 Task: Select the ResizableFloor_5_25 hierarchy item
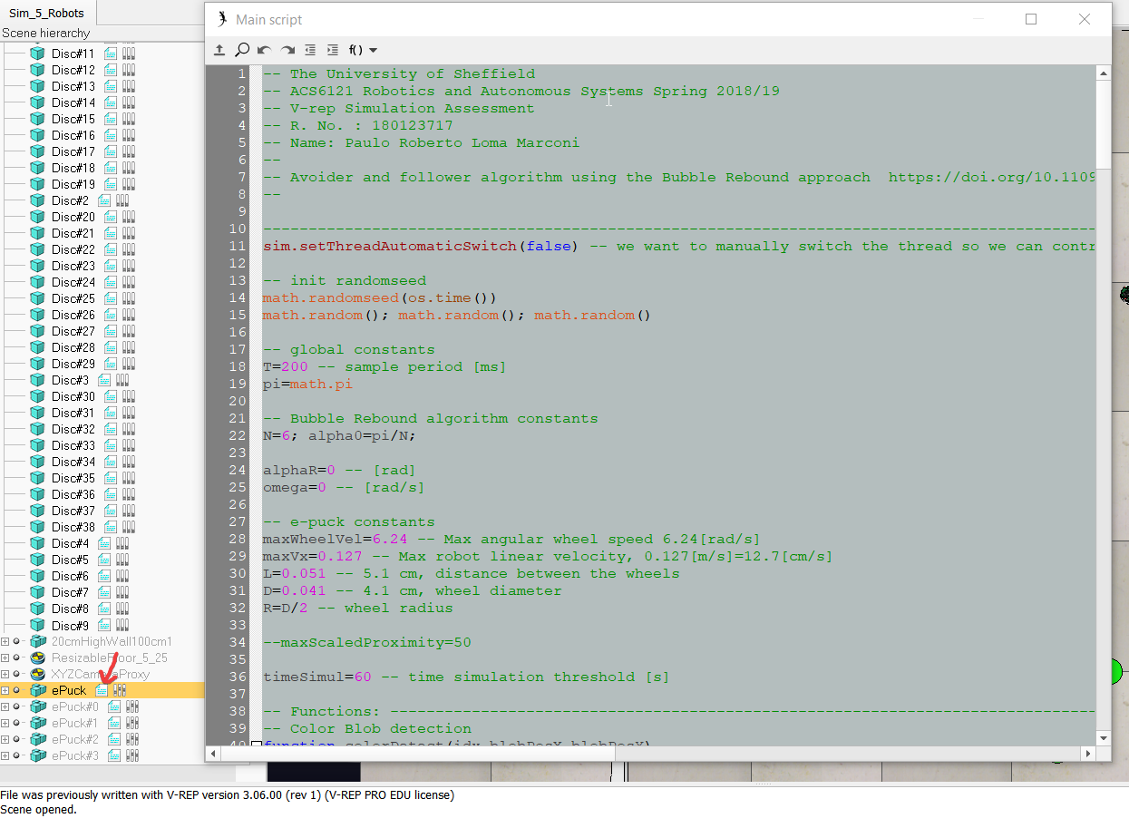coord(109,658)
